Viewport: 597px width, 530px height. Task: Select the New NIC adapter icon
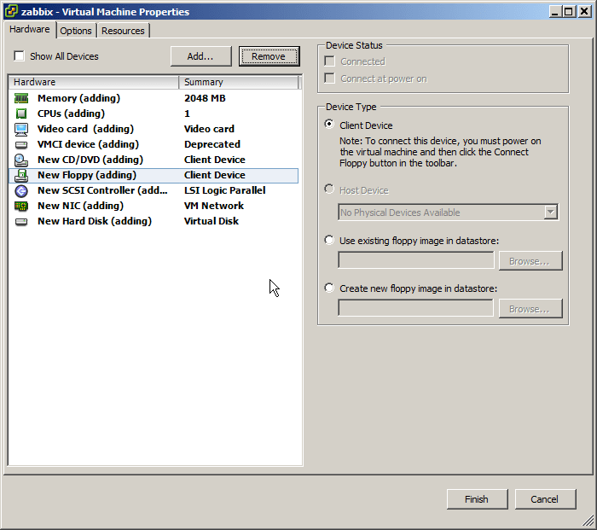tap(21, 206)
